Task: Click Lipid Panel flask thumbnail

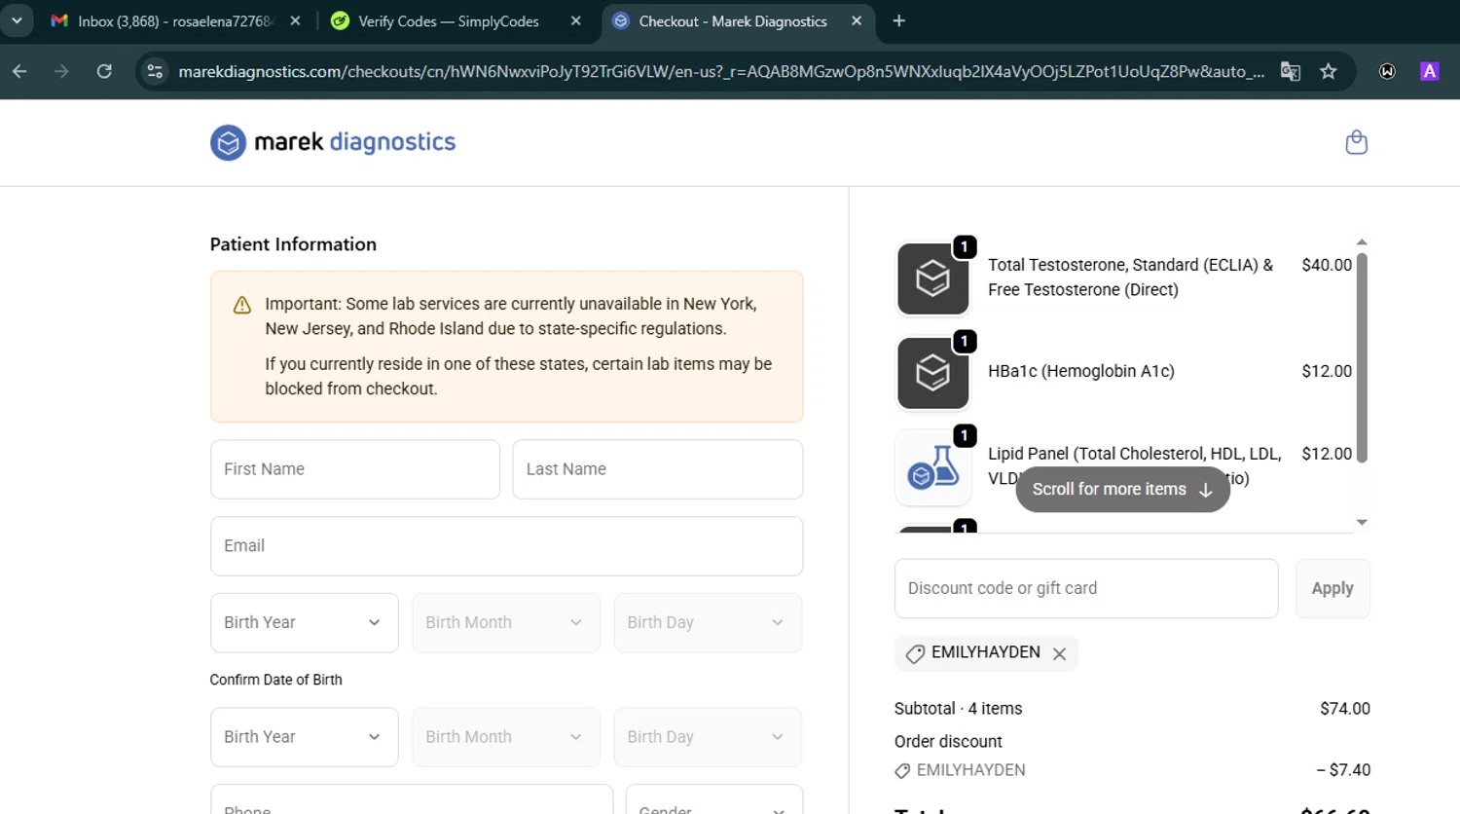Action: pyautogui.click(x=932, y=467)
